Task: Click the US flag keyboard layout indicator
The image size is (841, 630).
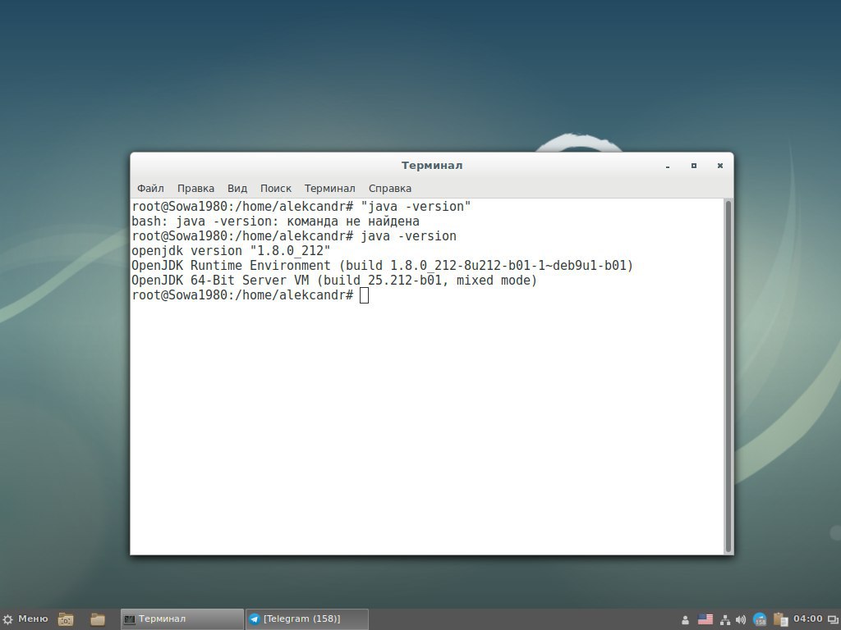Action: [x=705, y=619]
